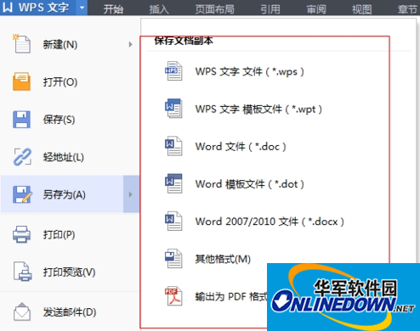Click the Send Mail envelope icon
The width and height of the screenshot is (420, 331).
tap(22, 311)
